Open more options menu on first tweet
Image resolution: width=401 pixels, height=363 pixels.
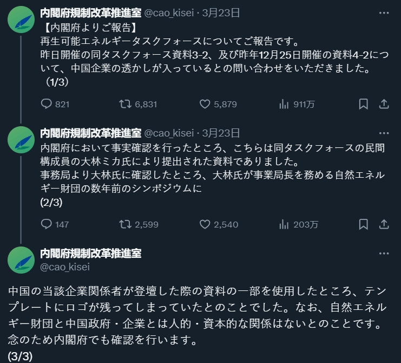tap(384, 12)
